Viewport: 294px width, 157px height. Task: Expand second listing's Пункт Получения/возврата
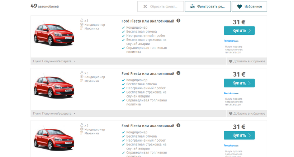(x=54, y=114)
